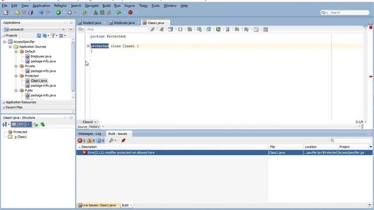This screenshot has height=210, width=374.
Task: Click the Find input field in editor
Action: tap(117, 29)
